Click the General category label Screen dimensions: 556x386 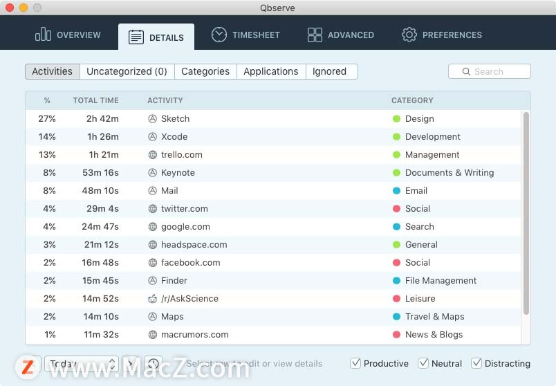pyautogui.click(x=421, y=244)
